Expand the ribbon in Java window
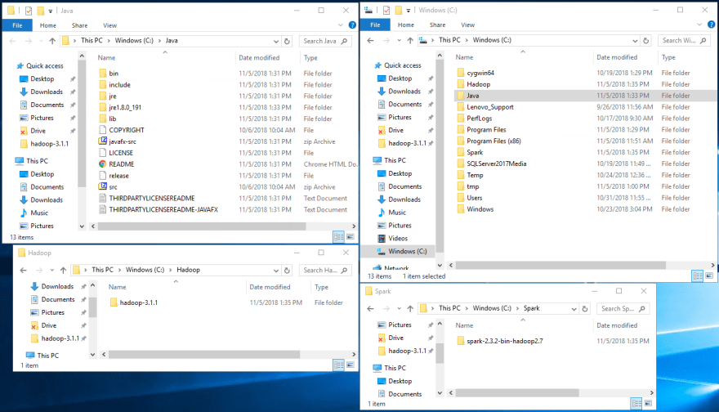 point(341,25)
